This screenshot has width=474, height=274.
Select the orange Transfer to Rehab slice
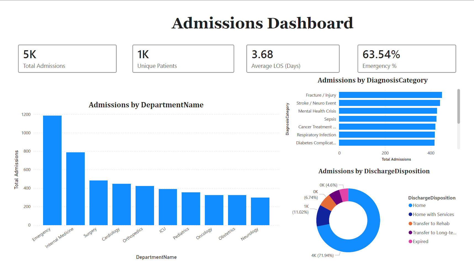329,203
